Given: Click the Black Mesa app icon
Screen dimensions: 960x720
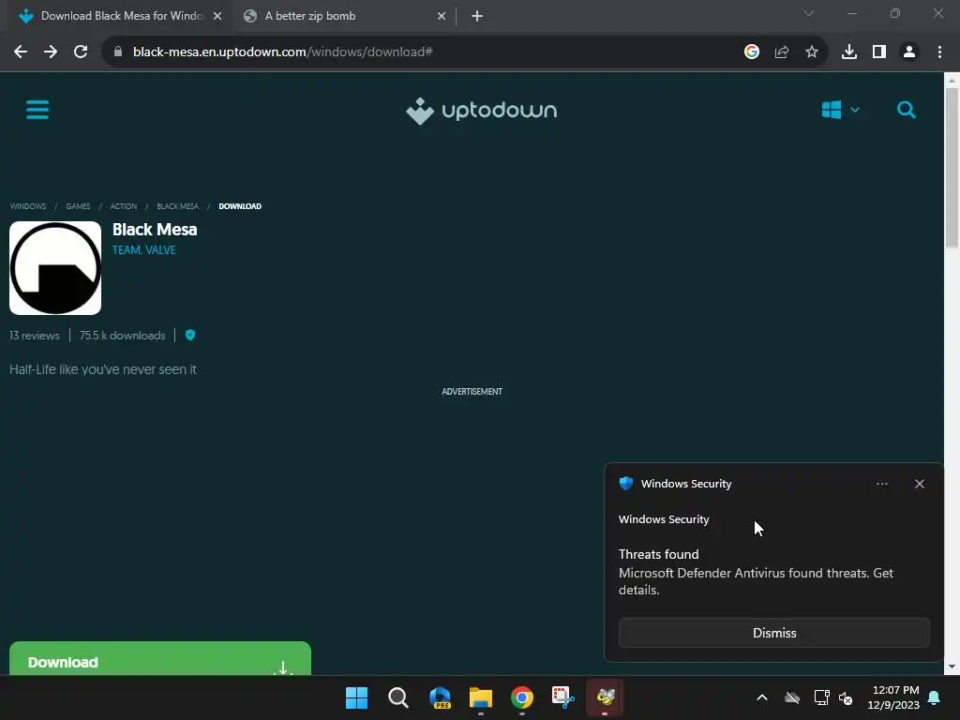Looking at the screenshot, I should 55,267.
